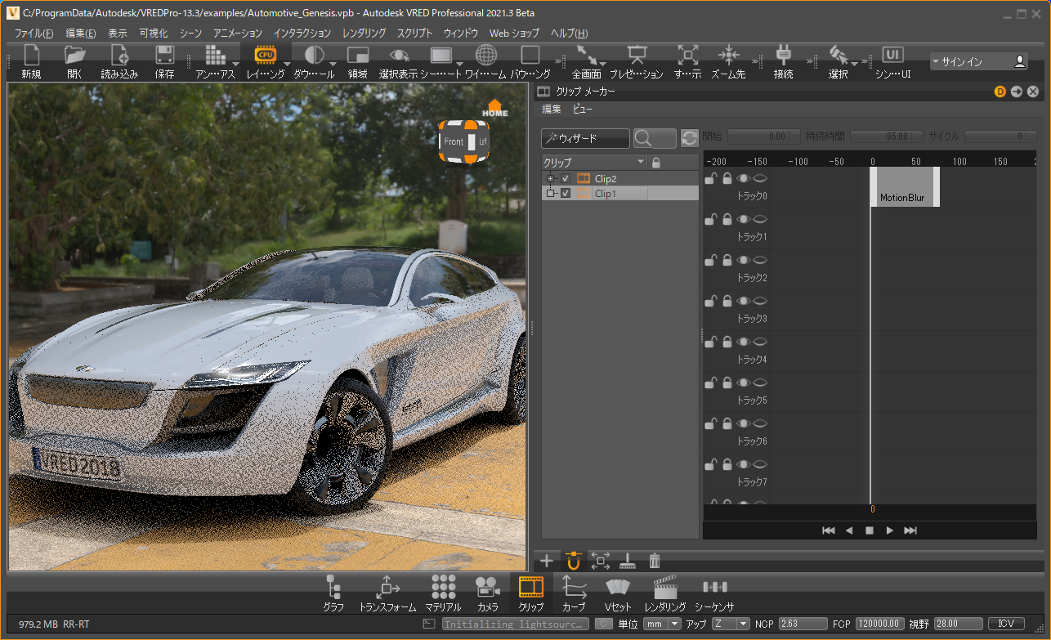
Task: Open the Material editor from bottom toolbar
Action: click(x=443, y=593)
